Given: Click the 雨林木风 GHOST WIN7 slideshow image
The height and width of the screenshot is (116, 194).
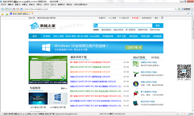Looking at the screenshot, I should (x=48, y=70).
